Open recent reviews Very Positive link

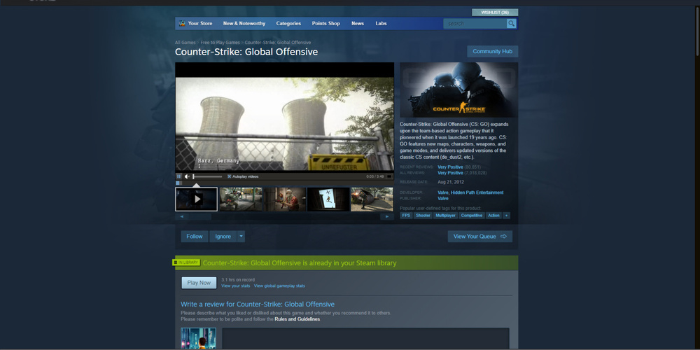pyautogui.click(x=450, y=167)
